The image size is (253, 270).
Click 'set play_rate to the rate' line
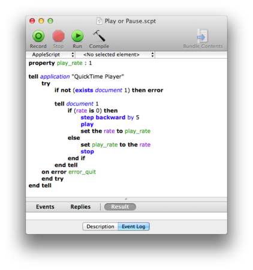point(116,145)
